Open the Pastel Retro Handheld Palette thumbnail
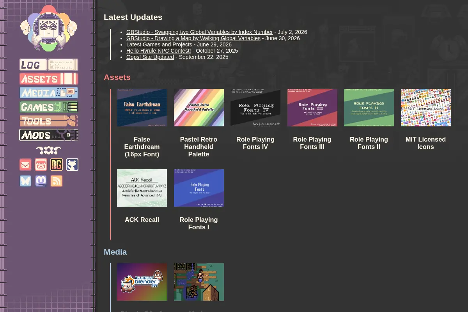 (x=199, y=108)
